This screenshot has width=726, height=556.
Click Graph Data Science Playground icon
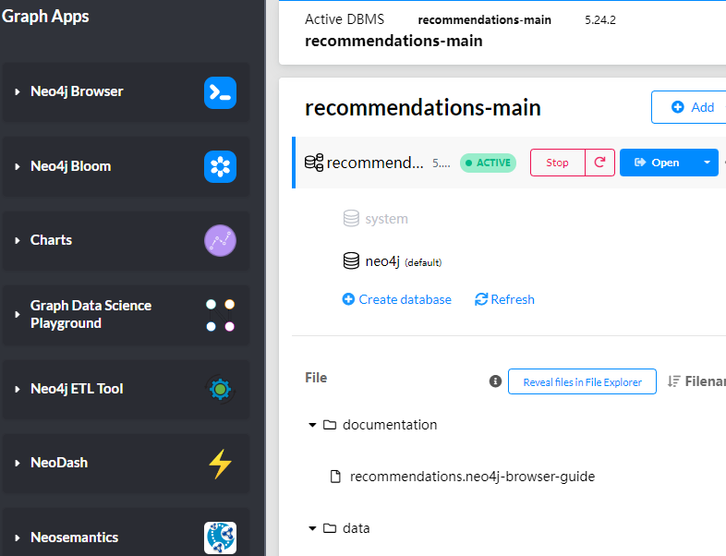coord(220,315)
